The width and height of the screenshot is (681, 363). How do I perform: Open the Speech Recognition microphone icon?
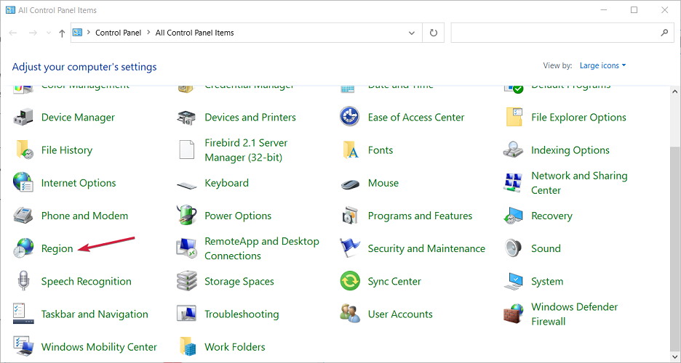pyautogui.click(x=23, y=281)
